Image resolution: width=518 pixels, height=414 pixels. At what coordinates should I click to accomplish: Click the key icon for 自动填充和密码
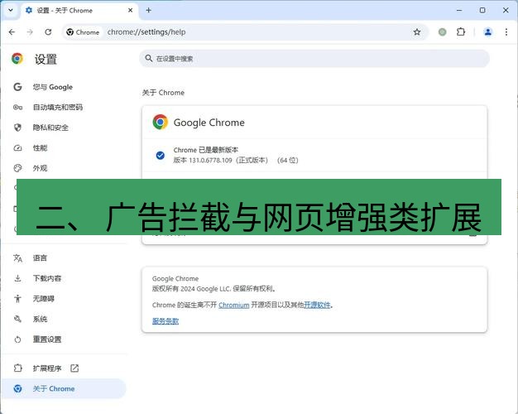(x=18, y=107)
